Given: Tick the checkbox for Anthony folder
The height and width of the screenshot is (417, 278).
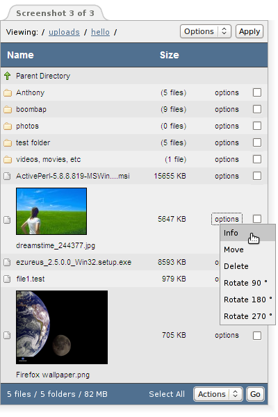Looking at the screenshot, I should pyautogui.click(x=257, y=92).
